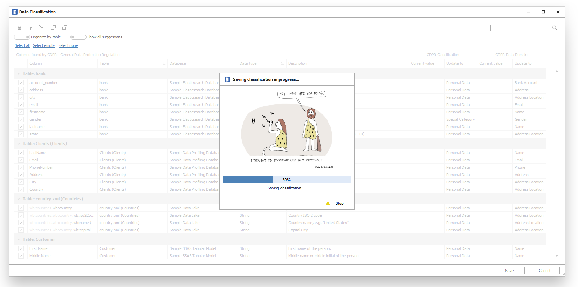
Task: Click into the search input field
Action: pos(521,28)
